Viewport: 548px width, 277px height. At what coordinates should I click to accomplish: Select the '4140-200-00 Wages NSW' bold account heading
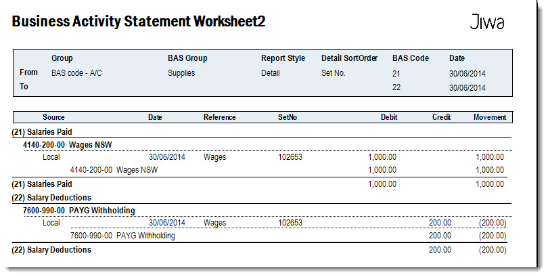(68, 145)
